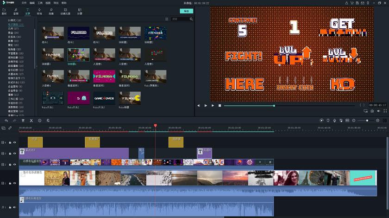Click the timeline zoom slider handle
The width and height of the screenshot is (389, 218).
[367, 121]
